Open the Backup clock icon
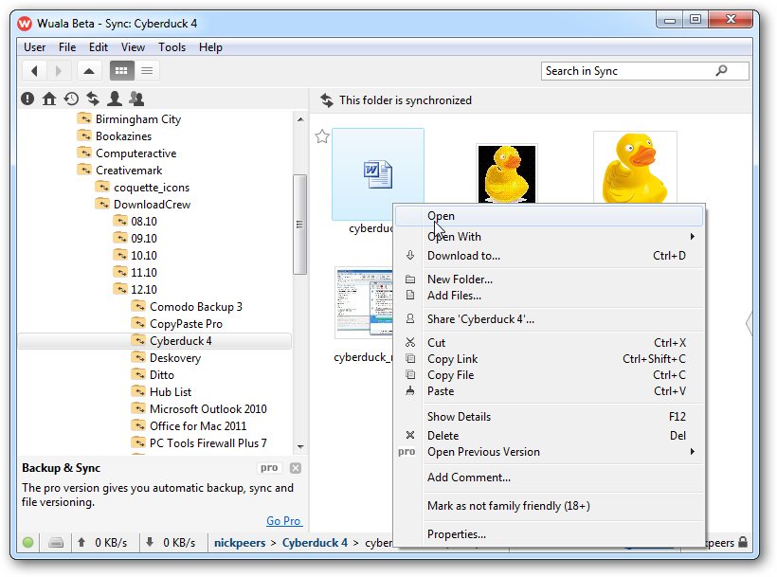The image size is (777, 577). pos(71,99)
